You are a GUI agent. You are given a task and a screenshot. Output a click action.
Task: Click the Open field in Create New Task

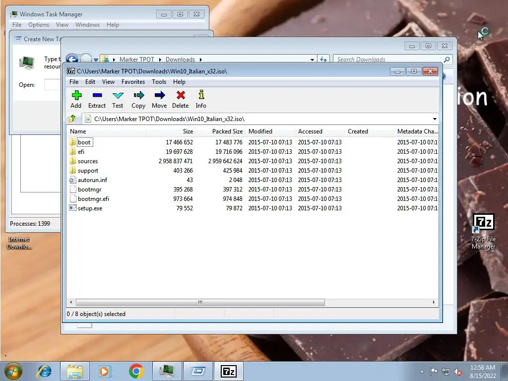(53, 85)
